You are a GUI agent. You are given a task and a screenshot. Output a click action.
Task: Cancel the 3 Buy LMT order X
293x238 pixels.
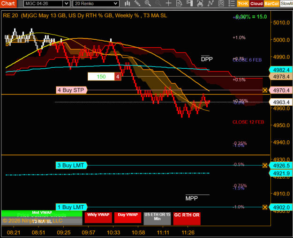[x=265, y=166]
